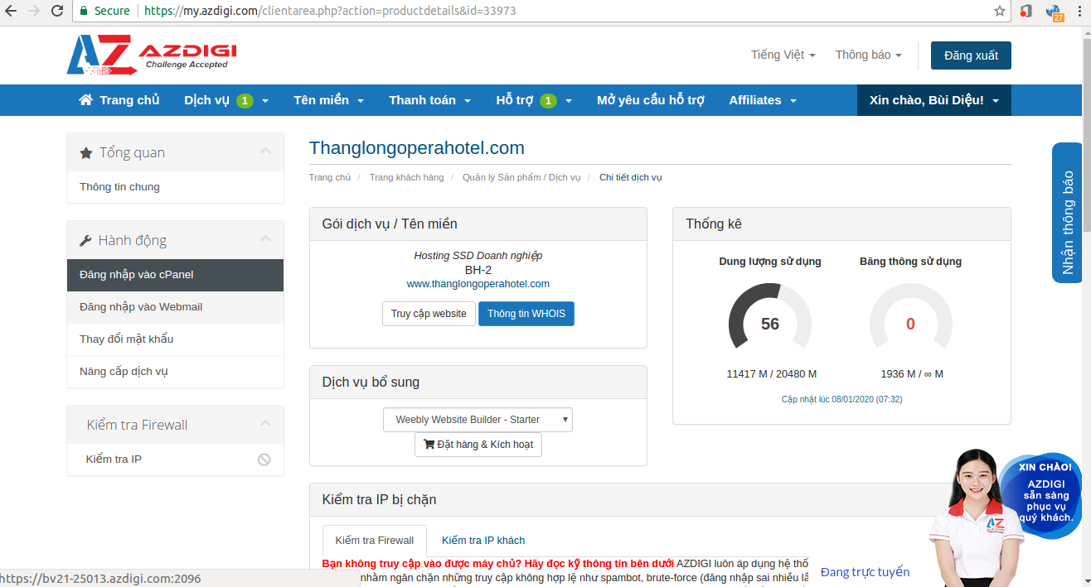The image size is (1091, 587).
Task: Open the Chrome three-dot menu
Action: coord(1079,11)
